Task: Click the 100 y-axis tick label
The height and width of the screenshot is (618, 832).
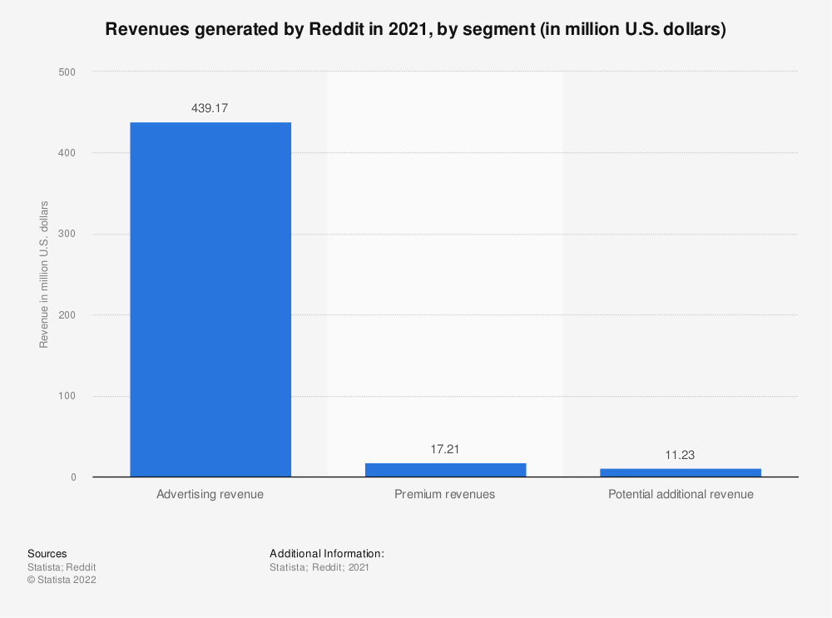Action: [x=67, y=397]
